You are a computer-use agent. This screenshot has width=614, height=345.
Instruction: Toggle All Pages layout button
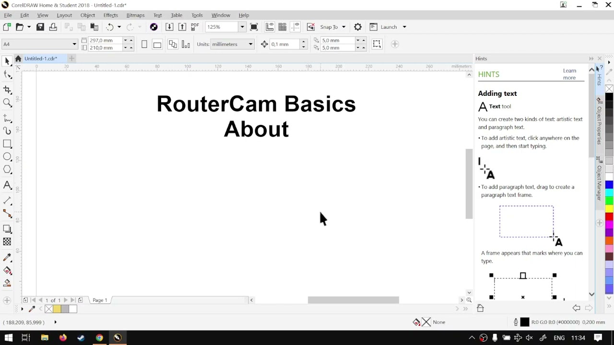pyautogui.click(x=173, y=44)
